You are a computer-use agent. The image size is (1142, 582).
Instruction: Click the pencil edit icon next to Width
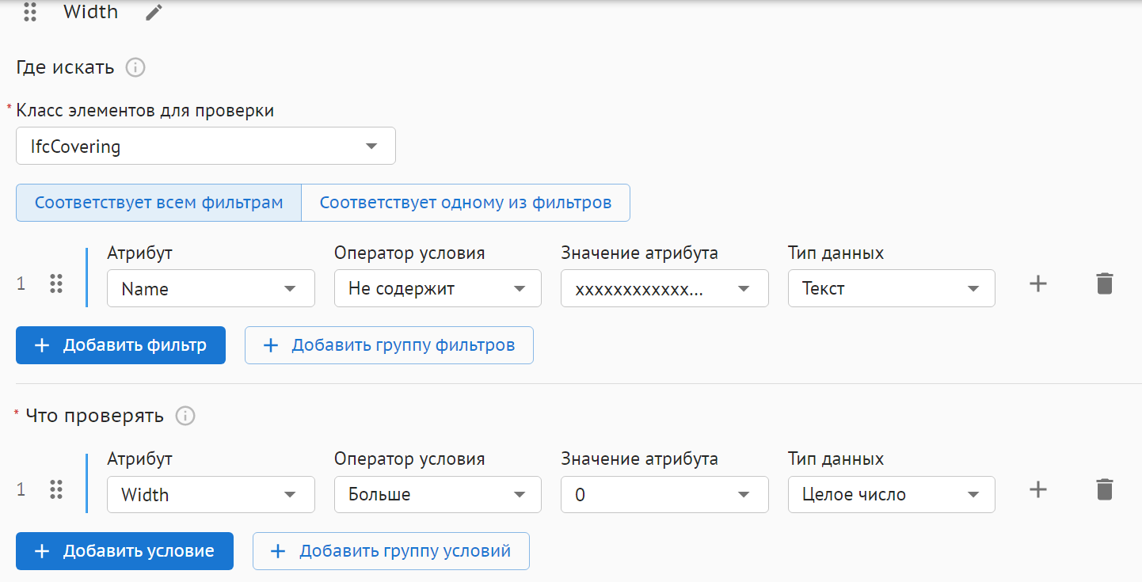coord(154,13)
